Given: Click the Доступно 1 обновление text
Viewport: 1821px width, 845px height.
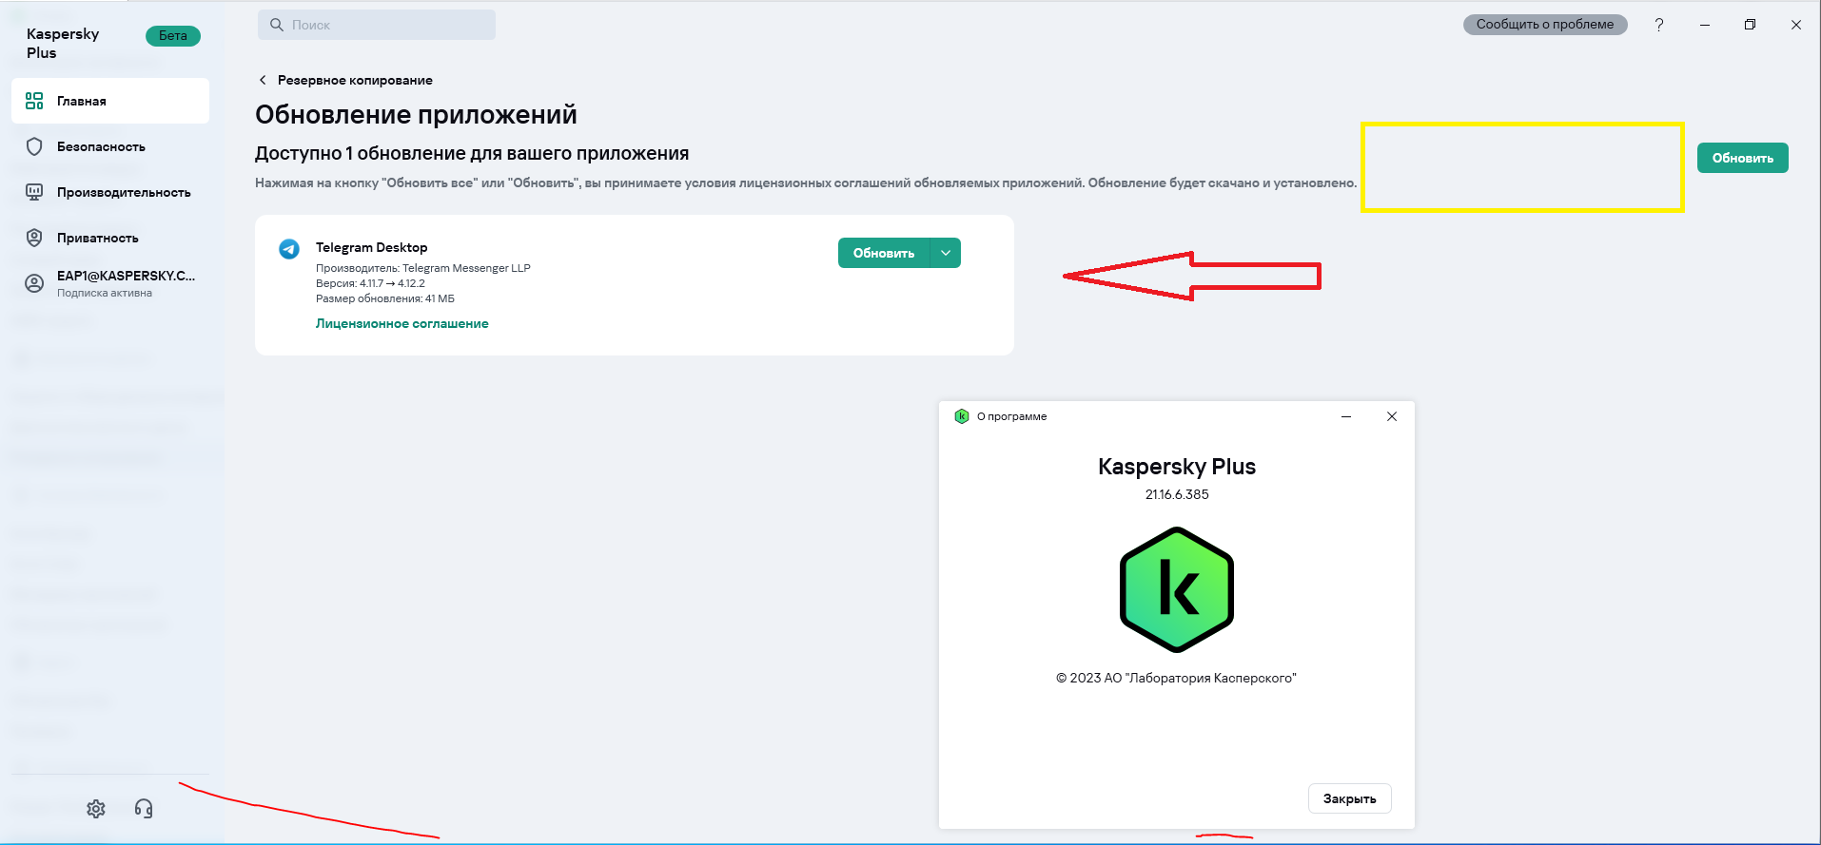Looking at the screenshot, I should pos(472,153).
